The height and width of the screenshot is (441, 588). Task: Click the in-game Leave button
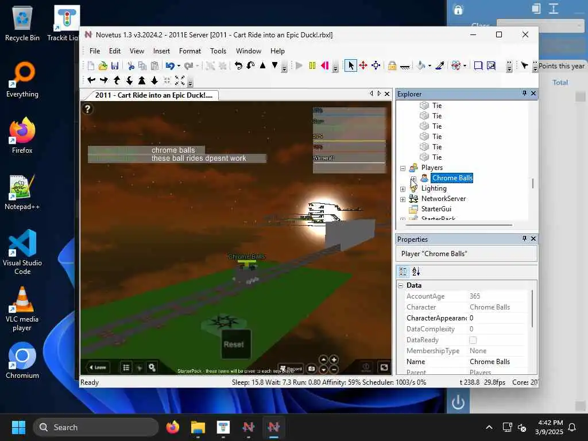click(98, 367)
